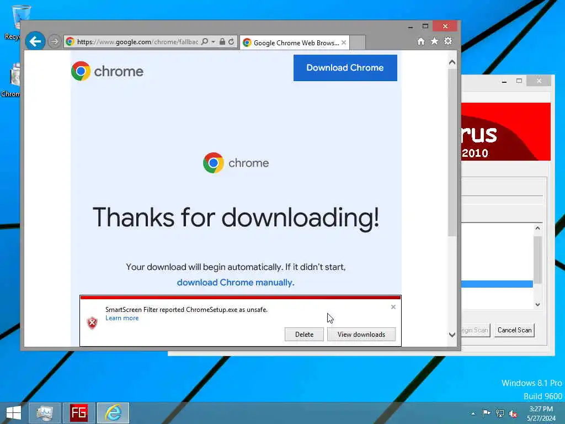Close the Google Chrome Web Browser tab
Viewport: 565px width, 424px height.
click(x=344, y=43)
